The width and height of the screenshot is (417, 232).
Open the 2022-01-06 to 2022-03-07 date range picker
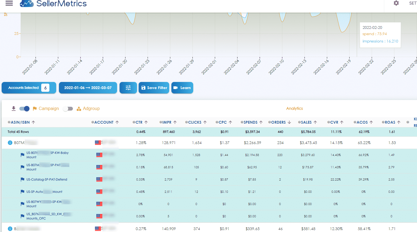coord(88,88)
